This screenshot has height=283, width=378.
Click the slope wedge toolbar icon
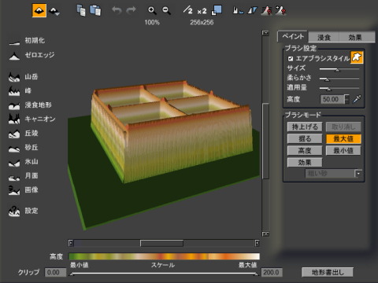[x=252, y=10]
